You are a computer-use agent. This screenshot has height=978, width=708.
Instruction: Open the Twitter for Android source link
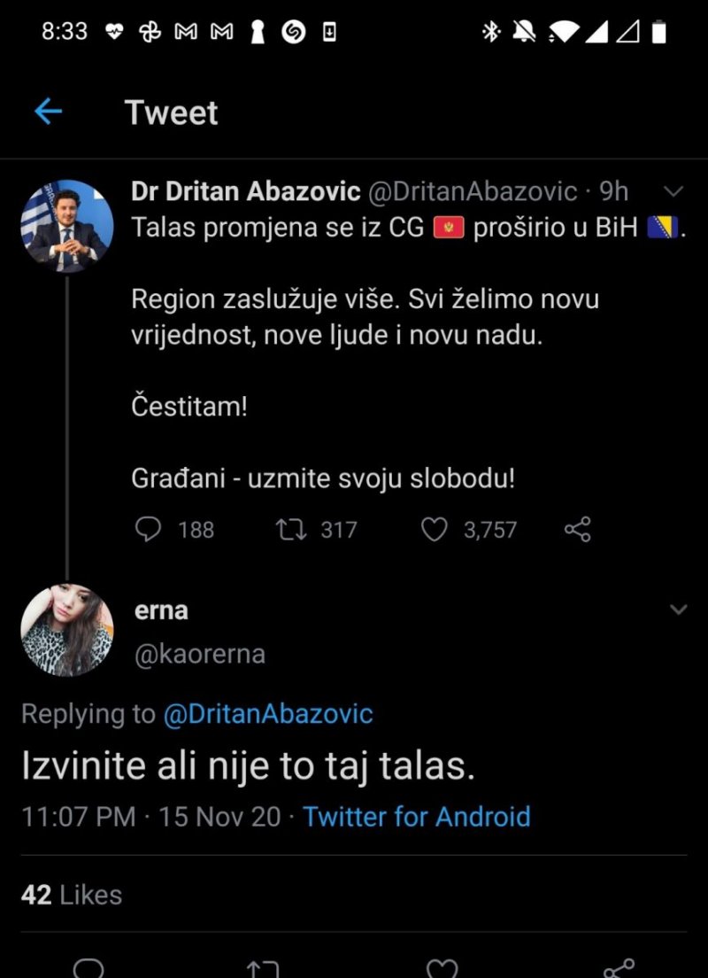(x=417, y=816)
